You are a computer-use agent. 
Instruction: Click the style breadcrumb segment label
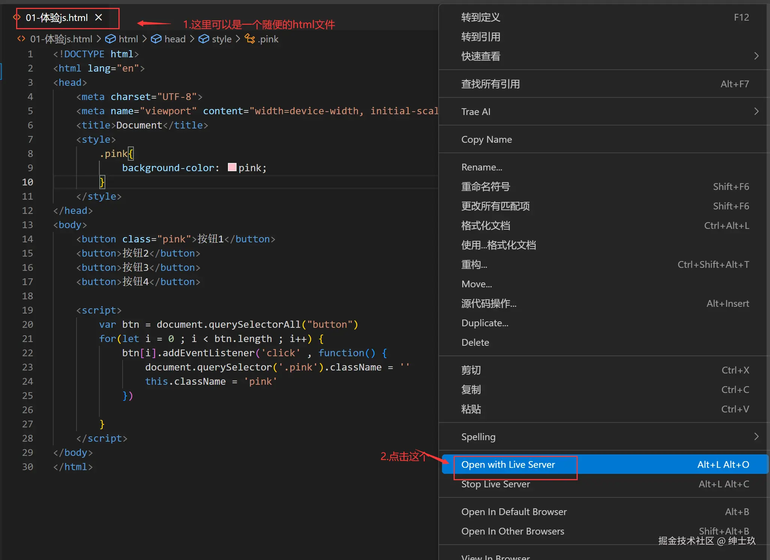[x=222, y=39]
